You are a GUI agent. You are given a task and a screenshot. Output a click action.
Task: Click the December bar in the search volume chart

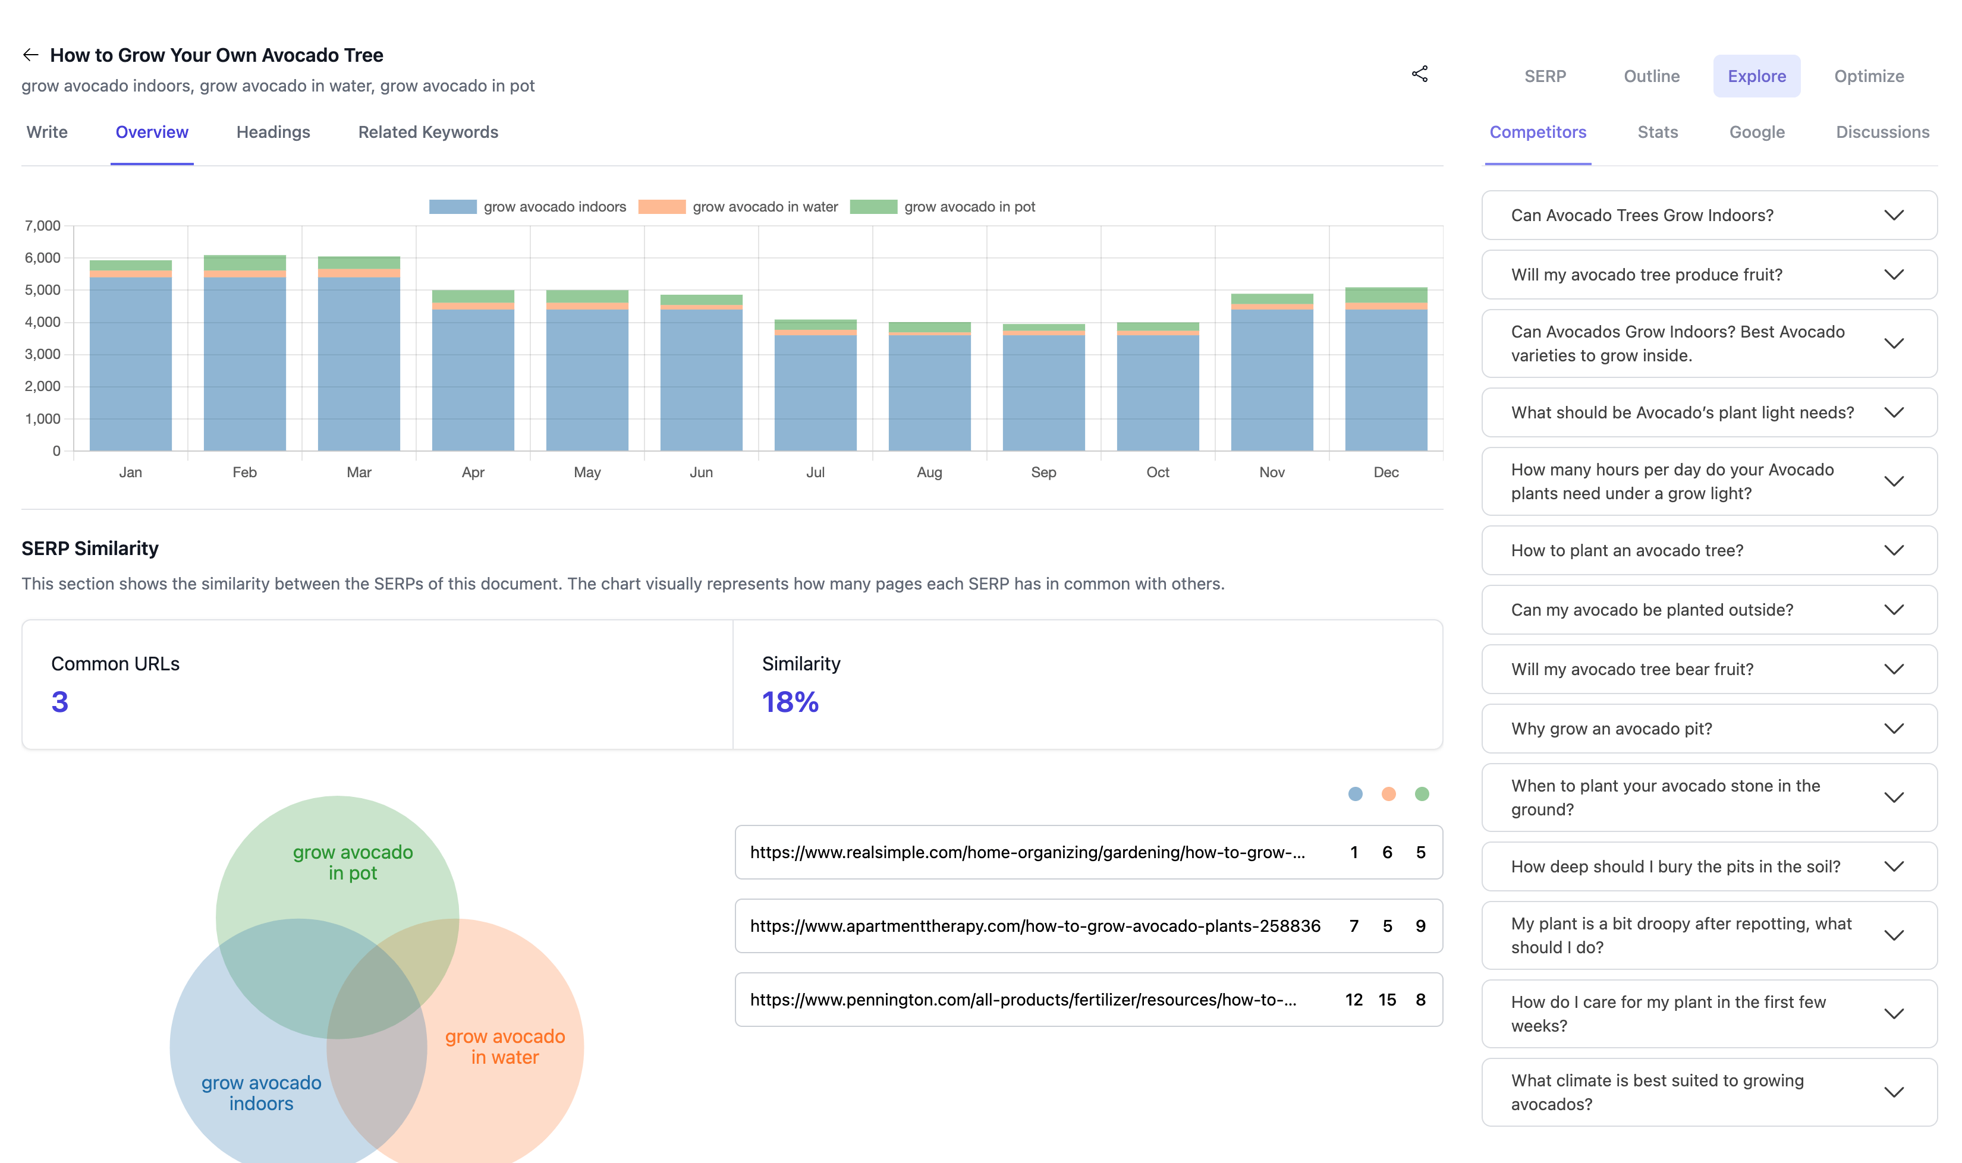click(x=1386, y=368)
